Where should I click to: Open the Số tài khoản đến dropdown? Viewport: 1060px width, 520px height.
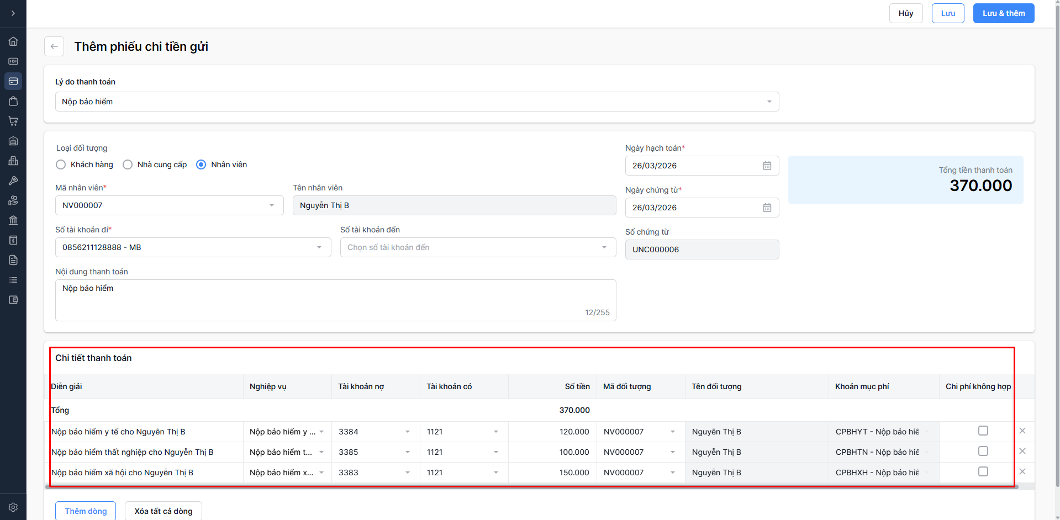coord(478,247)
